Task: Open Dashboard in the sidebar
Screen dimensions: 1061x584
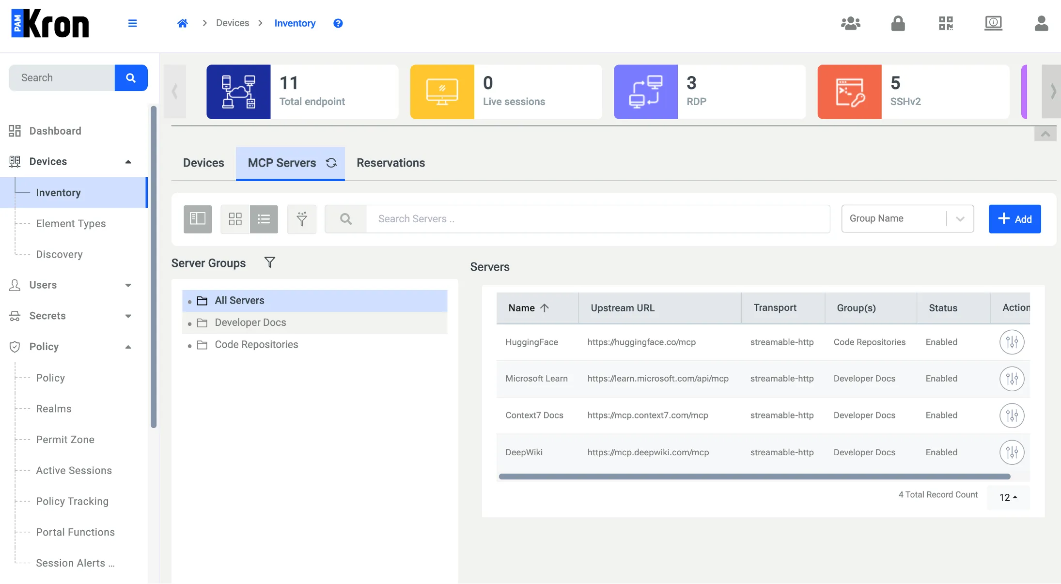Action: [55, 131]
